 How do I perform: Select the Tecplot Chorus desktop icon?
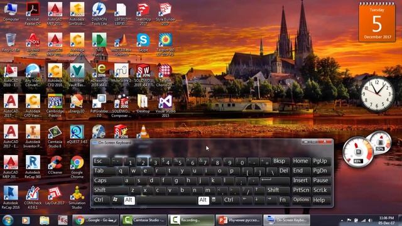[x=165, y=75]
